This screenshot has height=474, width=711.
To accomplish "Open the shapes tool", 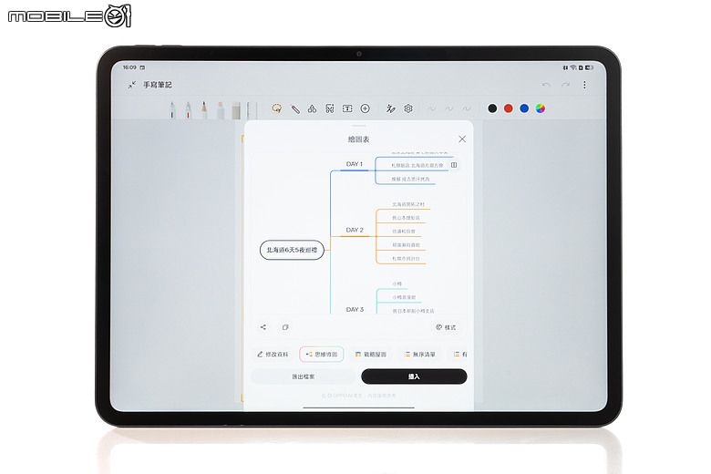I will pos(312,108).
